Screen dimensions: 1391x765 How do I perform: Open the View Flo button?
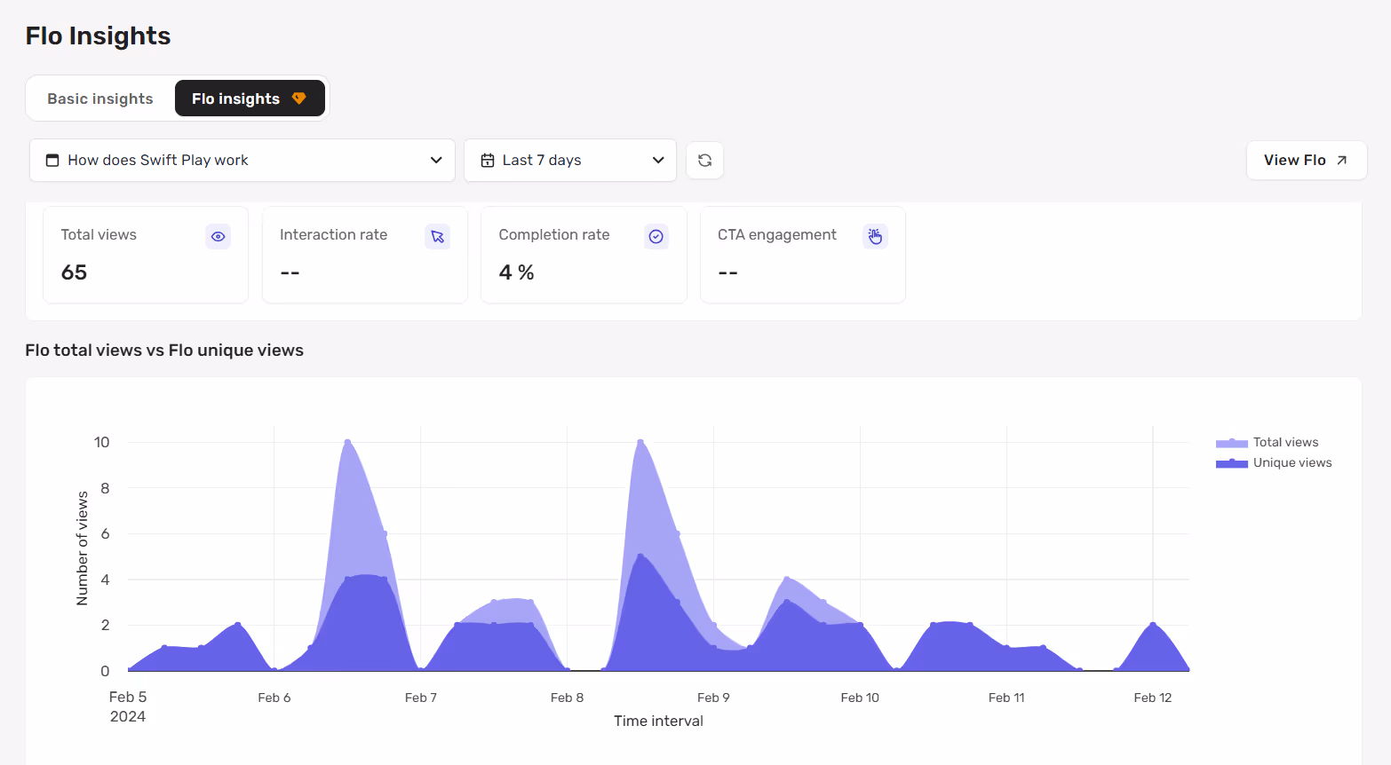(x=1306, y=161)
